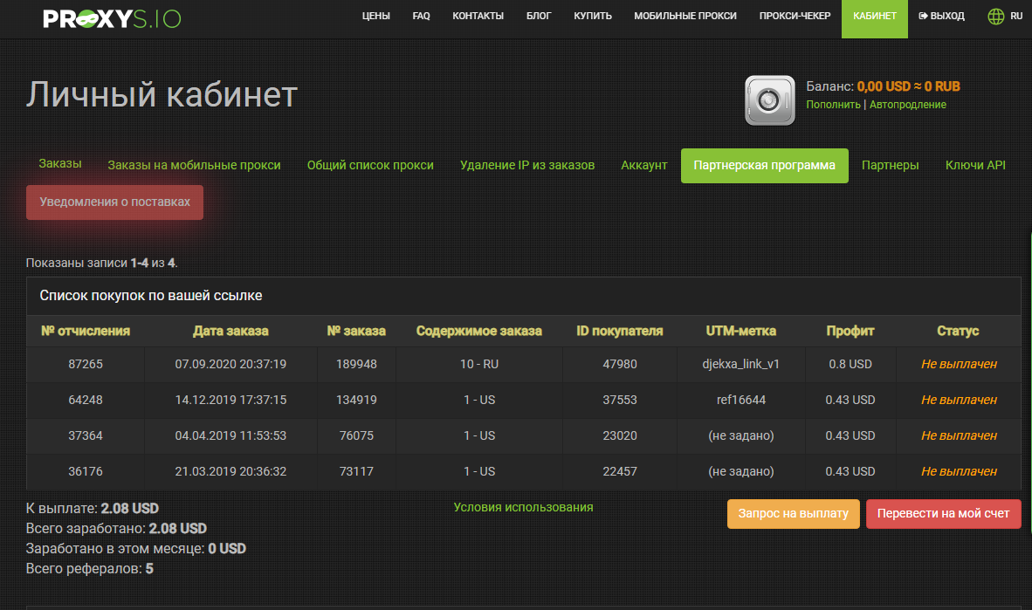Log out using the ВЫХОД link
The image size is (1032, 610).
point(941,16)
